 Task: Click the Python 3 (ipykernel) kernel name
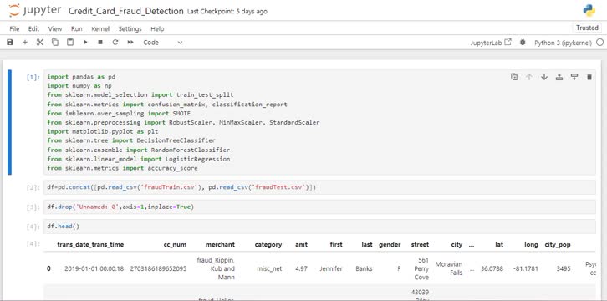564,43
